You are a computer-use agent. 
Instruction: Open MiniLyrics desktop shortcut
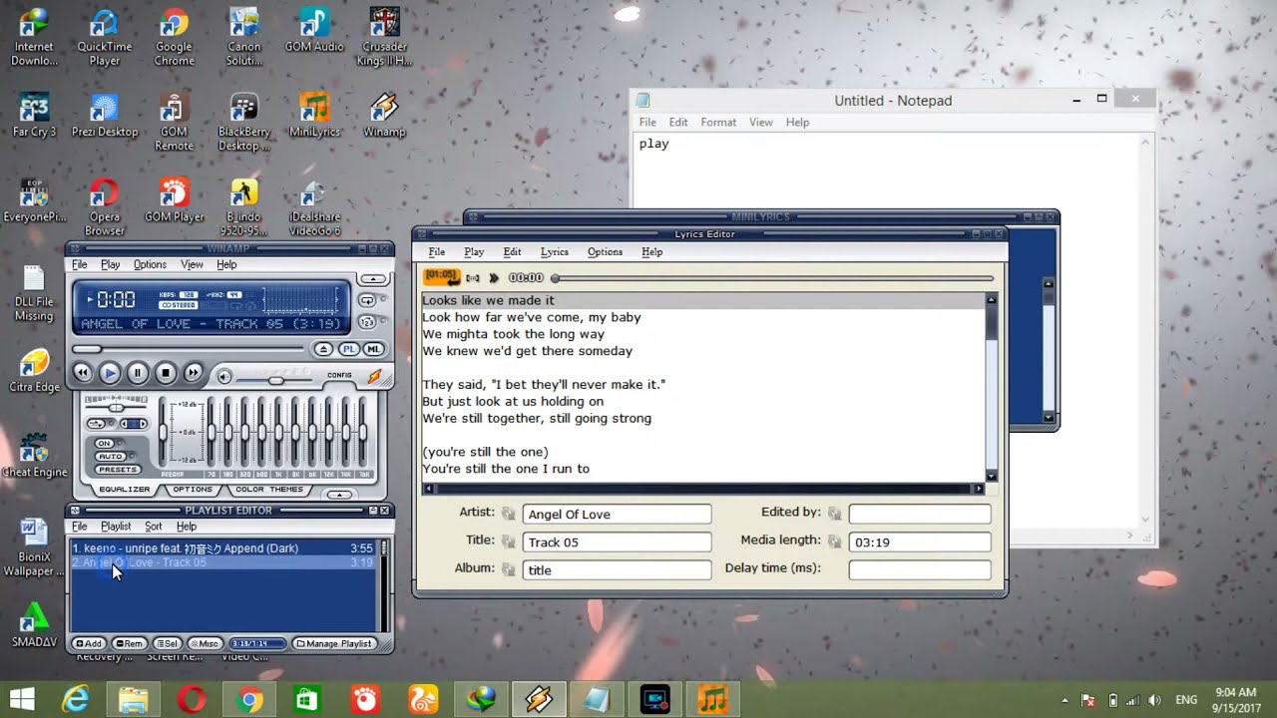point(314,116)
